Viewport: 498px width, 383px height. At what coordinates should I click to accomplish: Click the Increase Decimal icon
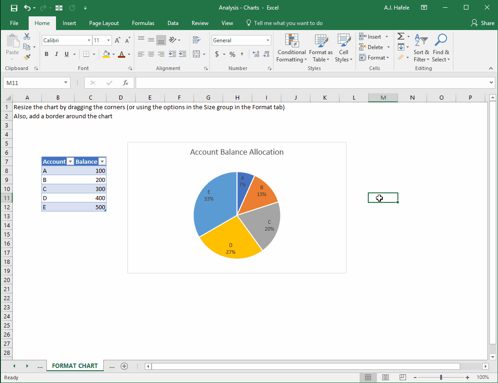pyautogui.click(x=256, y=54)
